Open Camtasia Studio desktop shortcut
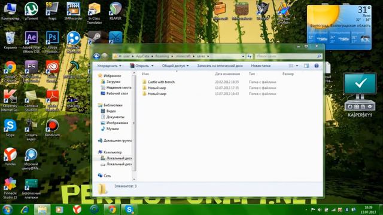This screenshot has width=383, height=215. 31,100
